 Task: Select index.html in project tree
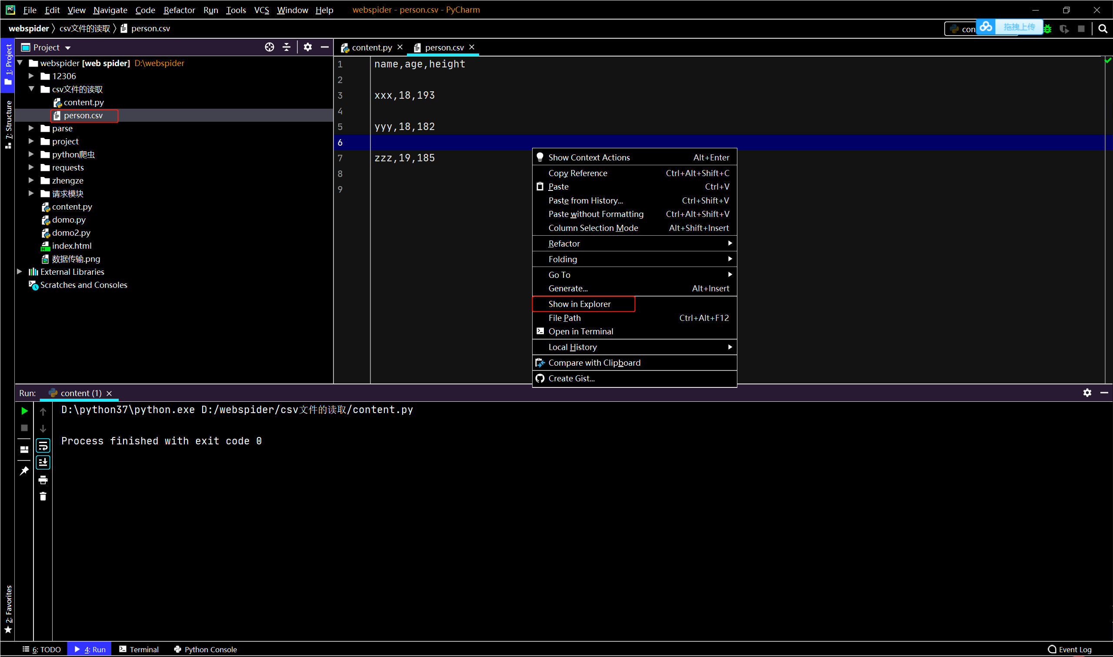(x=71, y=246)
